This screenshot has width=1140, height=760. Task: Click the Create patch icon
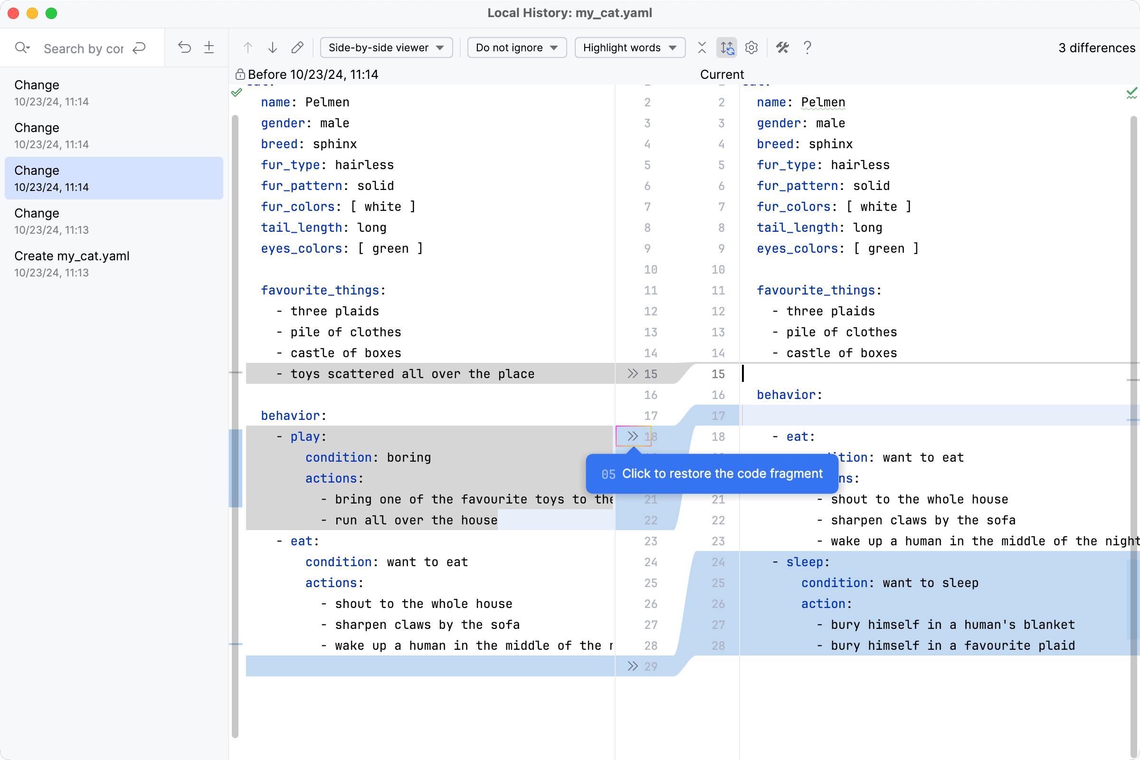pyautogui.click(x=209, y=47)
